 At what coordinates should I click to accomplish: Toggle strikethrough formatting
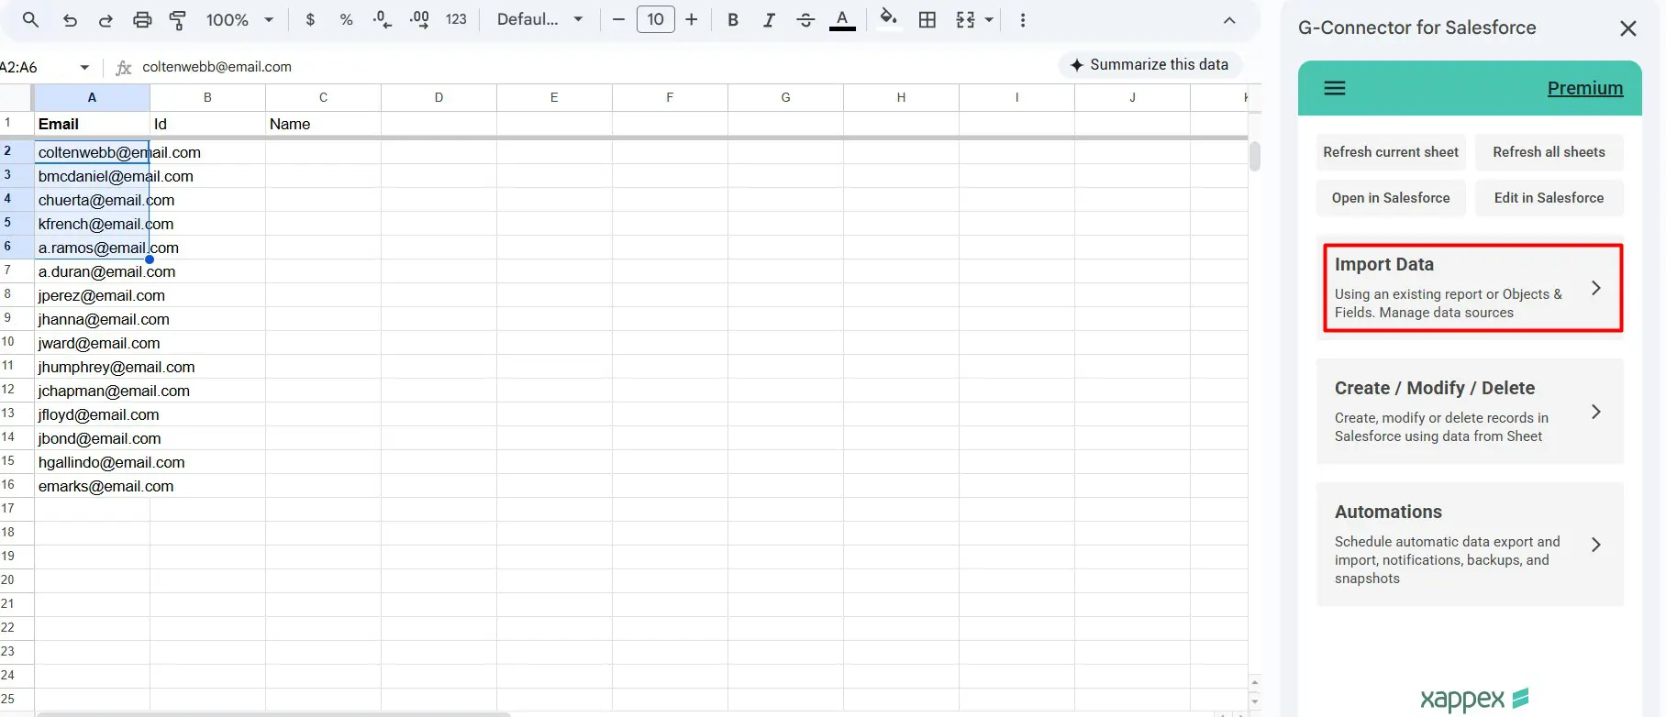805,19
